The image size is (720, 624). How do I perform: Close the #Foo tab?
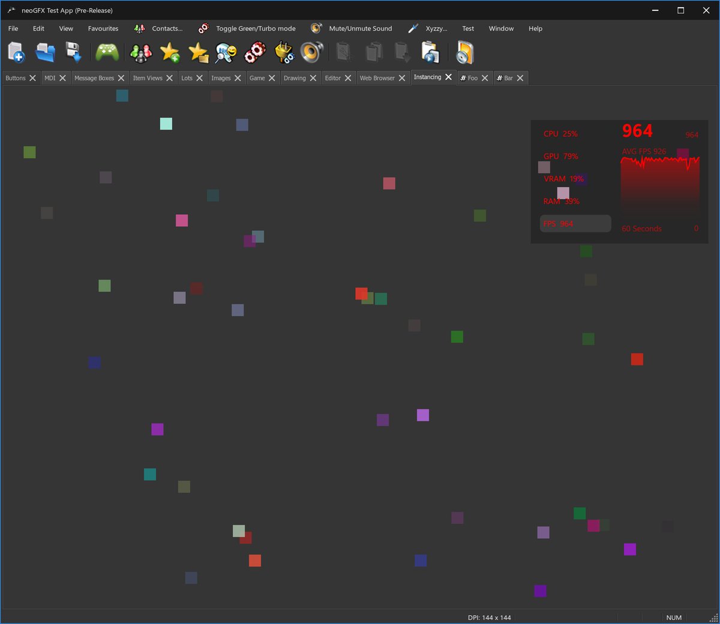(484, 77)
